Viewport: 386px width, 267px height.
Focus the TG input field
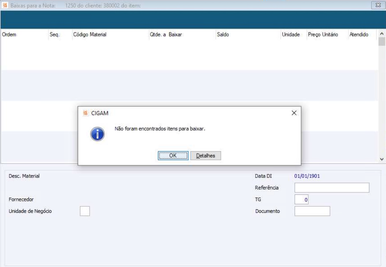301,200
